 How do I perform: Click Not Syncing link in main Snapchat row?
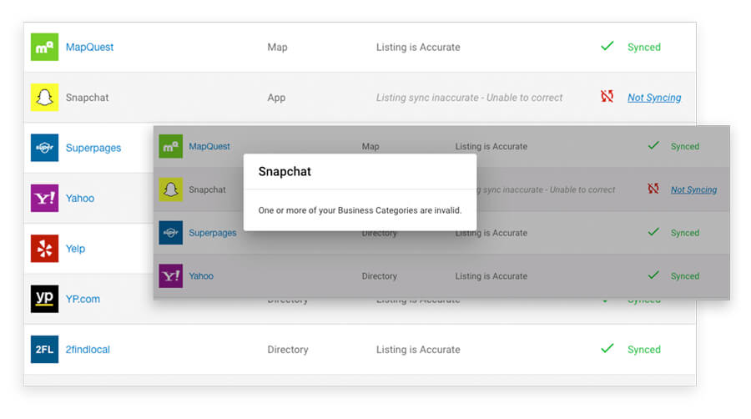coord(654,98)
